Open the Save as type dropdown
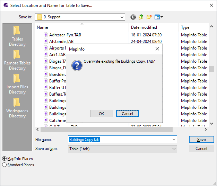Viewport: 217px width, 186px height. 122,149
